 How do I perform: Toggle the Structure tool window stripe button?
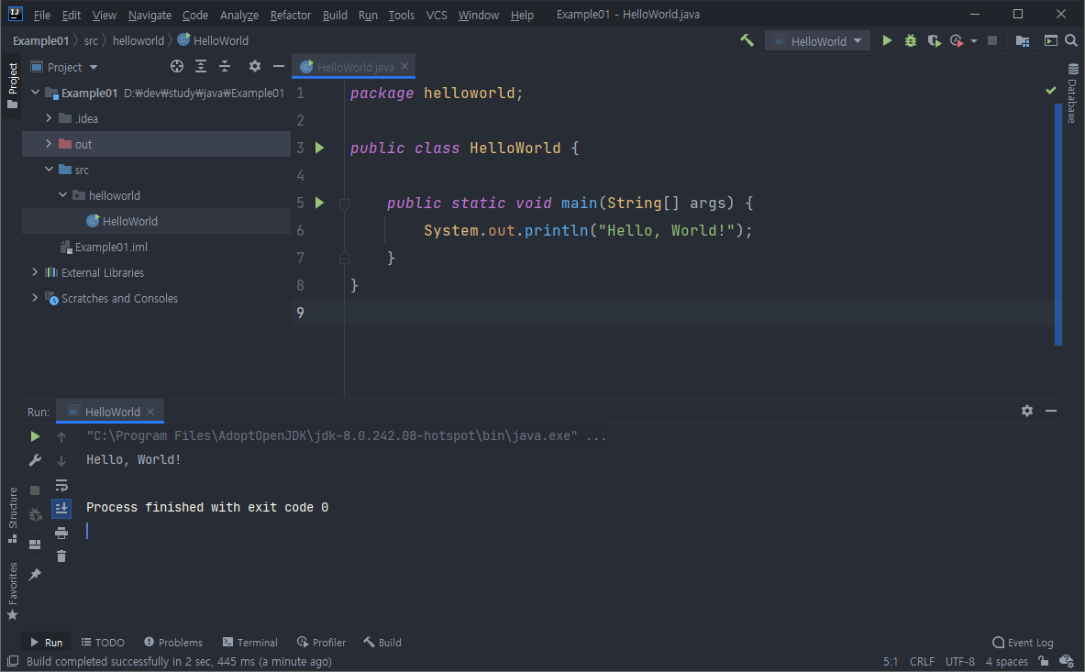tap(13, 515)
